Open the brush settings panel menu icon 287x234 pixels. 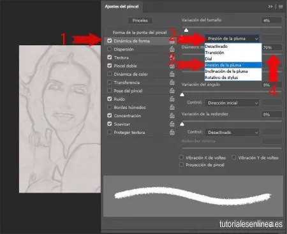[x=281, y=6]
